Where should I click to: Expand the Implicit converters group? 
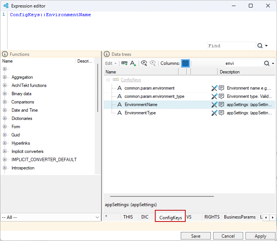tap(5, 151)
